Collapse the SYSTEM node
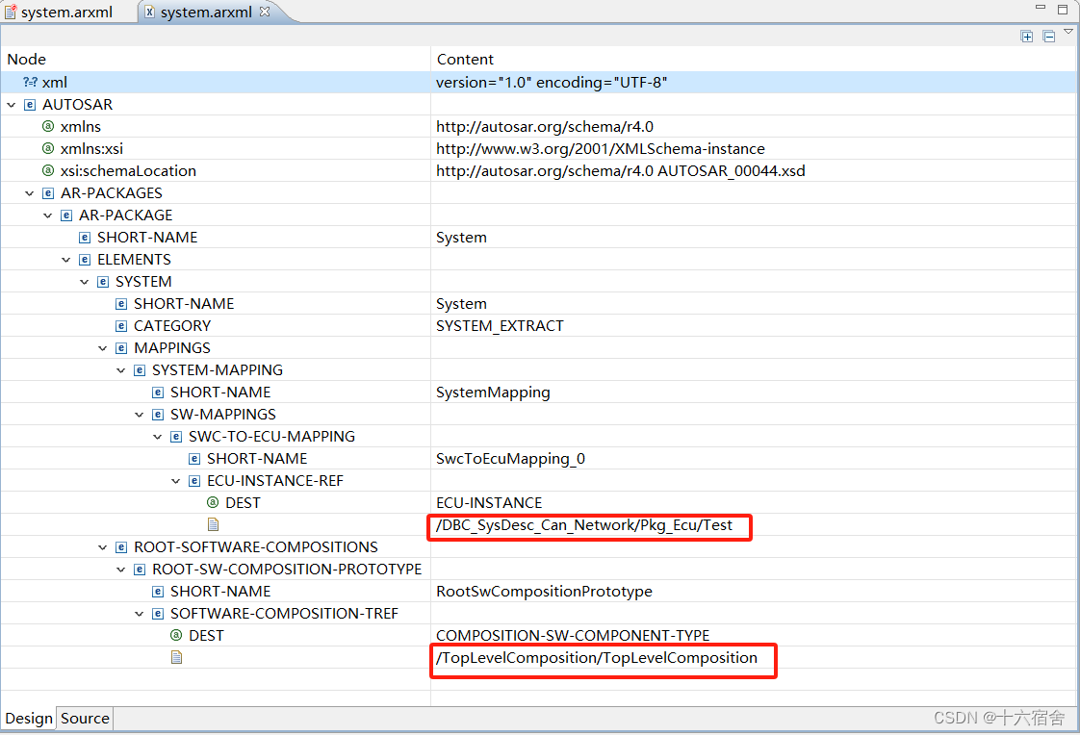 (x=84, y=282)
